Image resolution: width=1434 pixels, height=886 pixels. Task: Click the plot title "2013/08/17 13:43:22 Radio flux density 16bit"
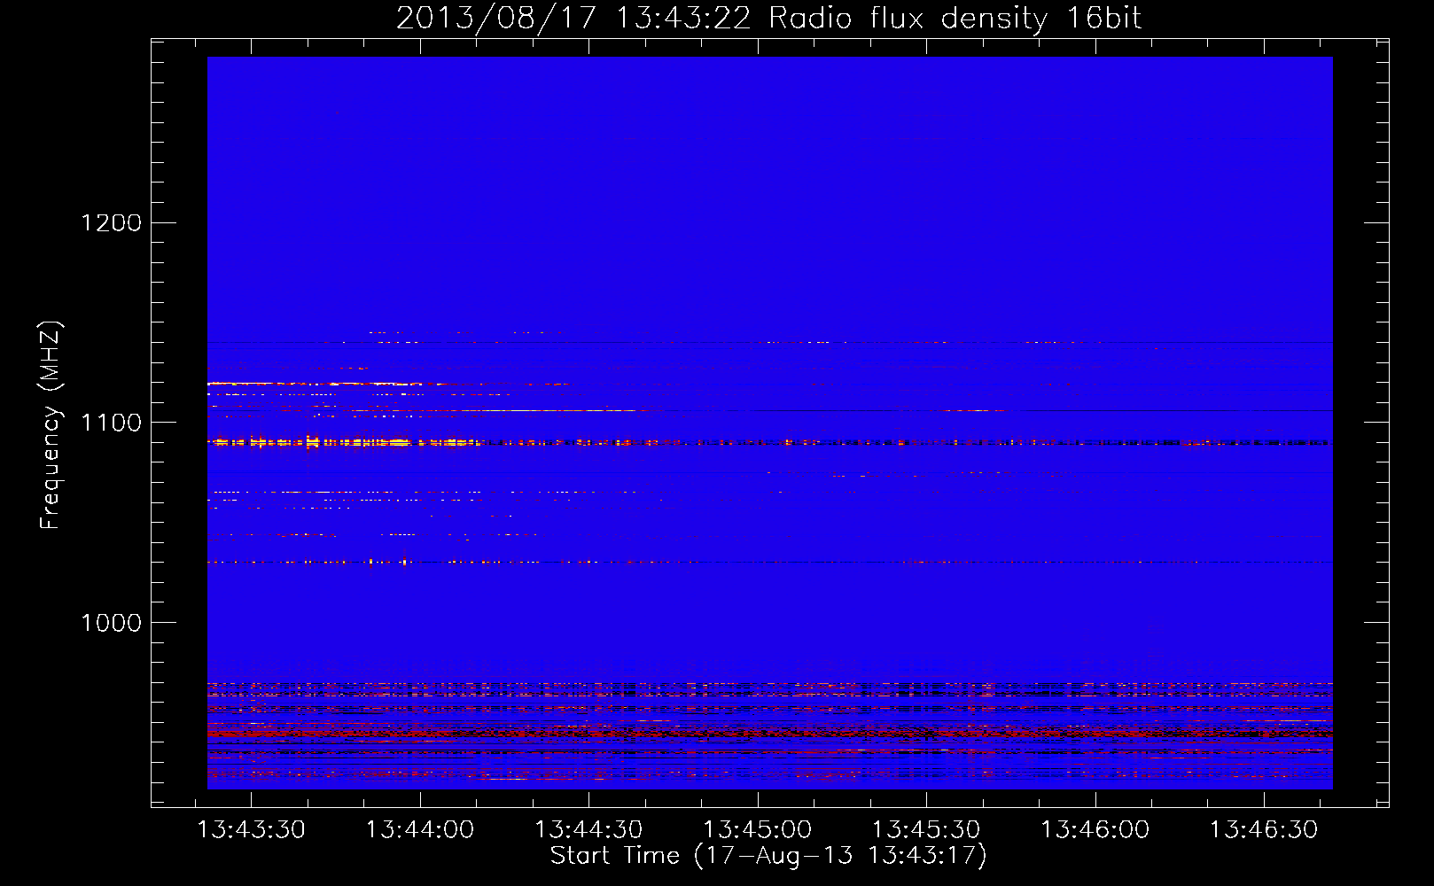click(768, 18)
